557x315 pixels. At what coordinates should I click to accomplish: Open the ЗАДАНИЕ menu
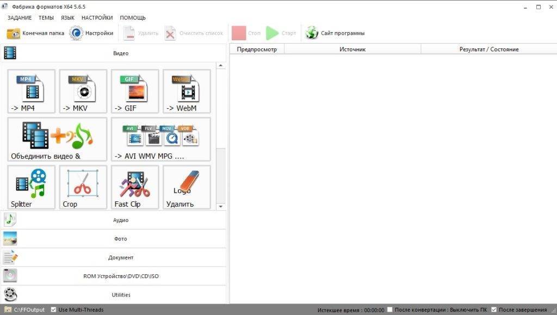pos(20,18)
